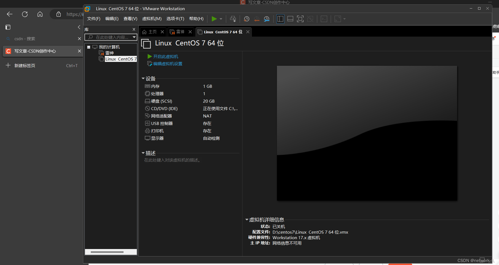
Task: Click the 网络适配器 device row
Action: [191, 116]
